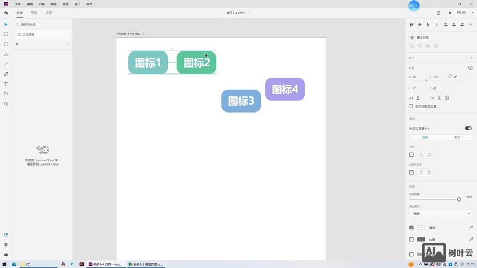Select the Line tool
Image resolution: width=477 pixels, height=268 pixels.
pyautogui.click(x=6, y=64)
